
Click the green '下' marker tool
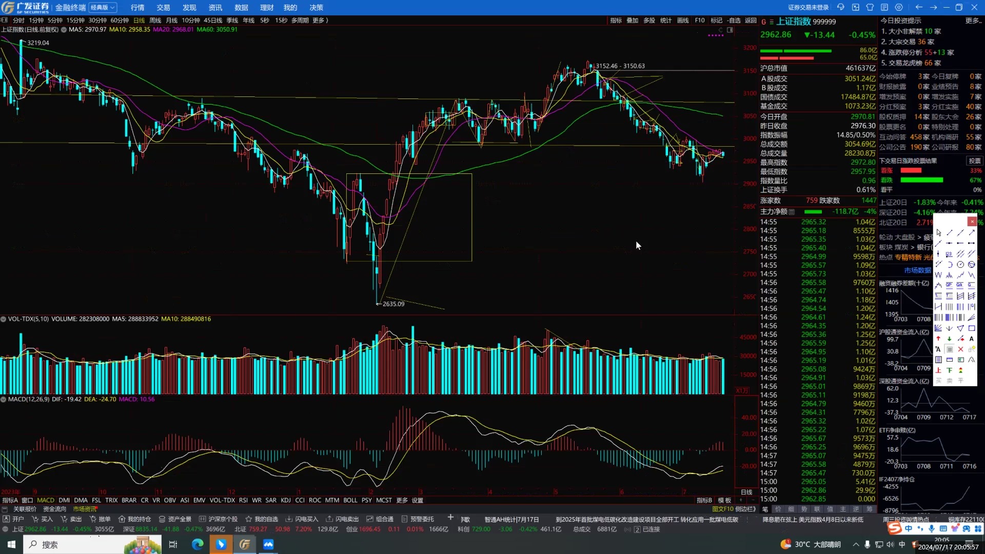tap(949, 370)
